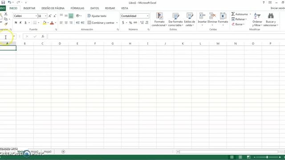
Task: Decrease indent icon
Action: click(78, 23)
